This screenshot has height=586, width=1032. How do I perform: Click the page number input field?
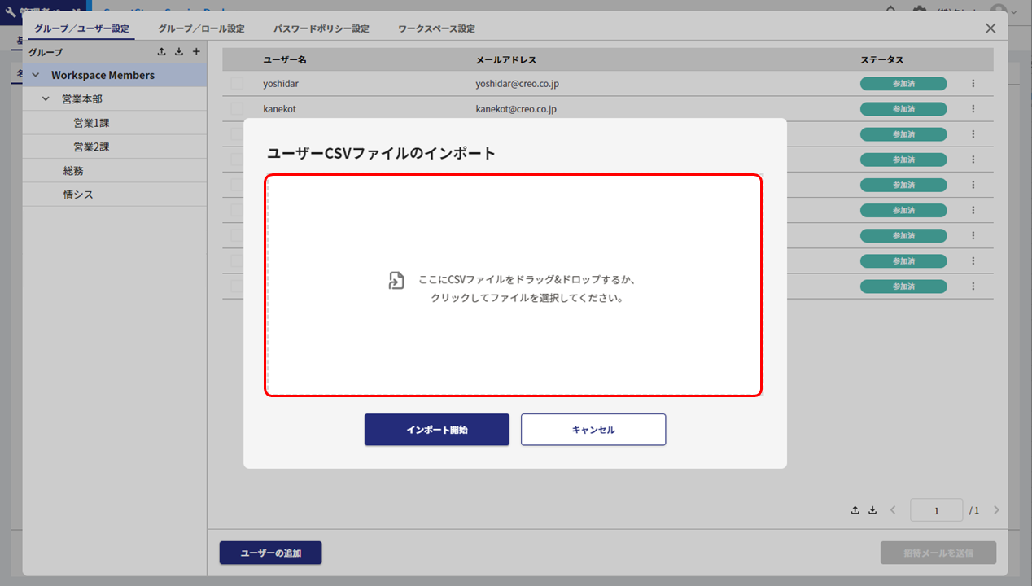[x=936, y=510]
